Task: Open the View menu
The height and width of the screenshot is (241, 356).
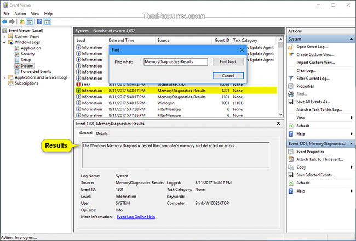Action: [x=35, y=14]
